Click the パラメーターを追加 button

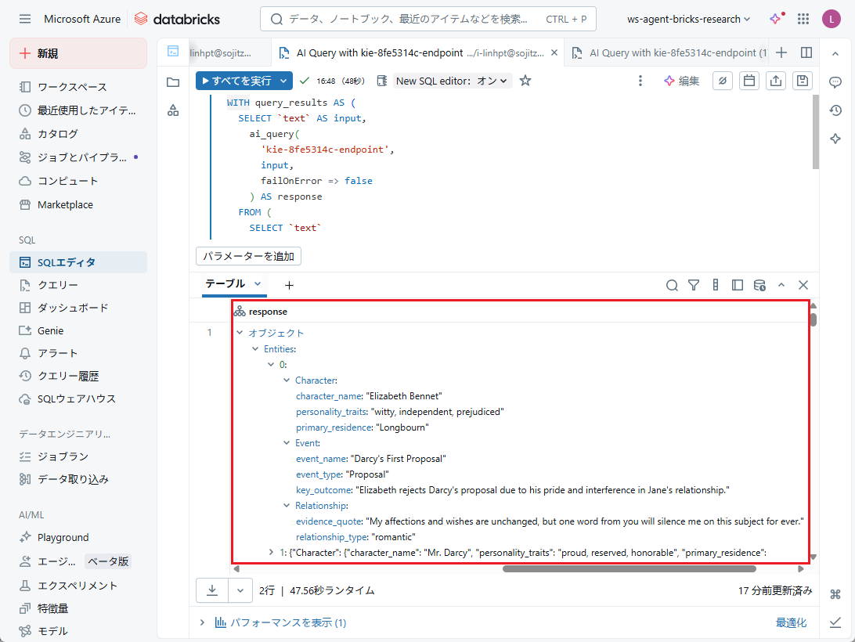click(248, 256)
